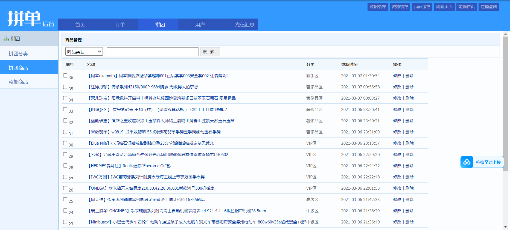Image resolution: width=510 pixels, height=230 pixels.
Task: Click the vertical scrollbar thumb
Action: click(505, 104)
